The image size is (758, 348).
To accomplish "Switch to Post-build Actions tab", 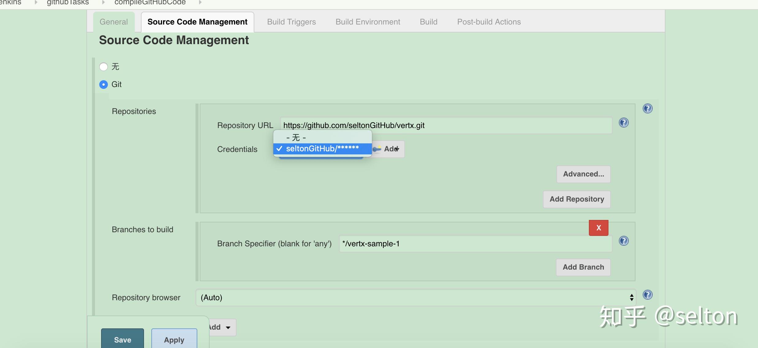I will pyautogui.click(x=489, y=22).
